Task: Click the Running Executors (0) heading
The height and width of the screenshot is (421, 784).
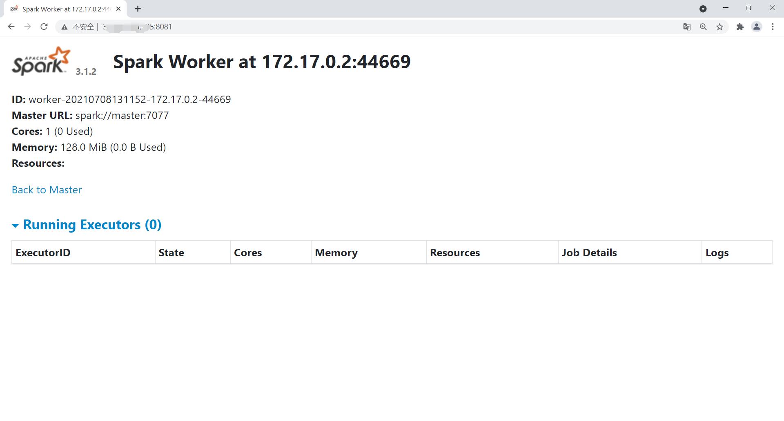Action: (x=92, y=224)
